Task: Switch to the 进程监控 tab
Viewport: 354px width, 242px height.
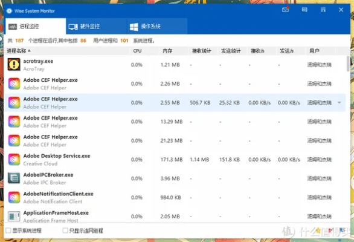Action: point(35,26)
